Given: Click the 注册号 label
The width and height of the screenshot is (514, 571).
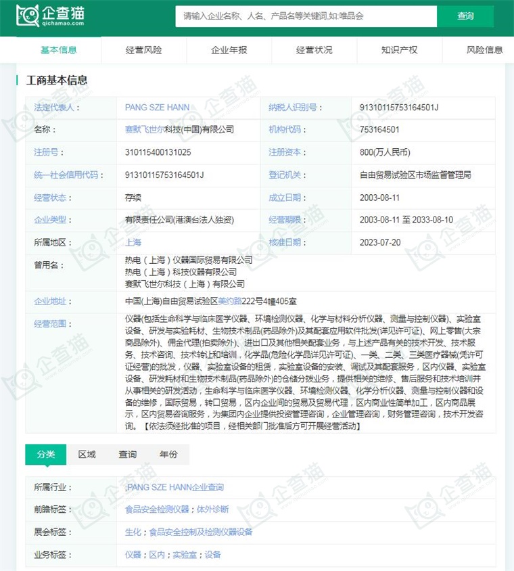Looking at the screenshot, I should (46, 152).
